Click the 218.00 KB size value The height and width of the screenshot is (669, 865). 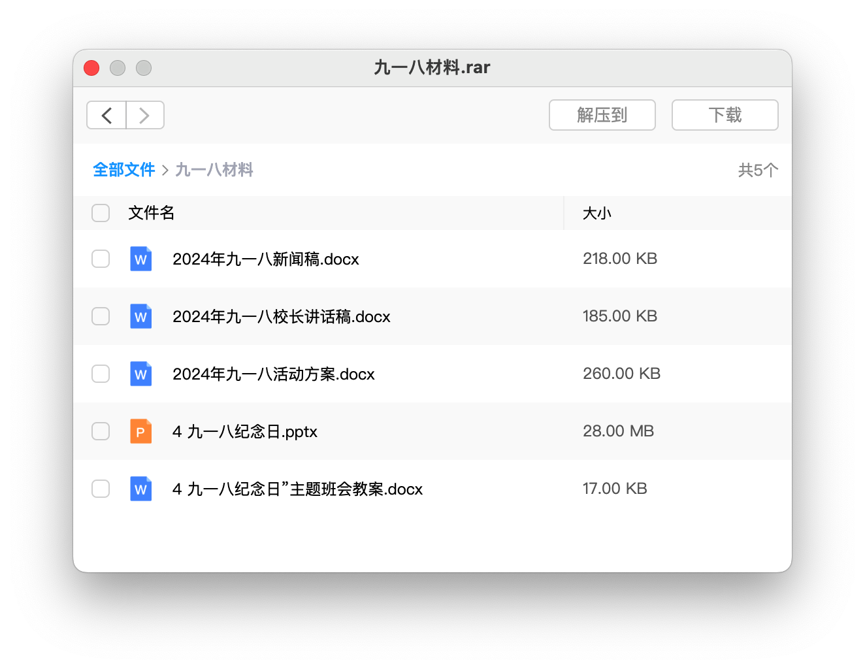[x=620, y=259]
